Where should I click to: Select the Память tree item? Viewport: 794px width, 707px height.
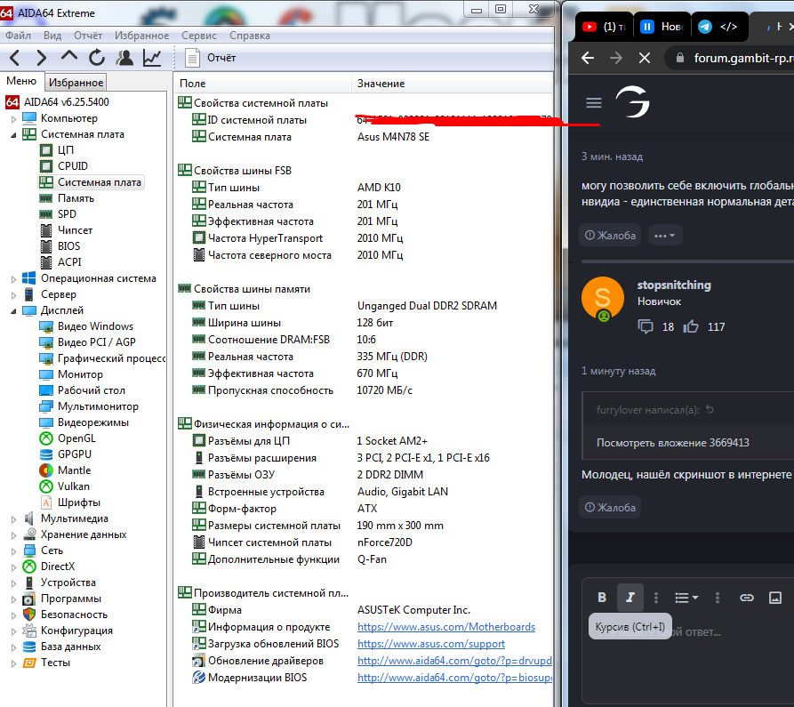76,198
